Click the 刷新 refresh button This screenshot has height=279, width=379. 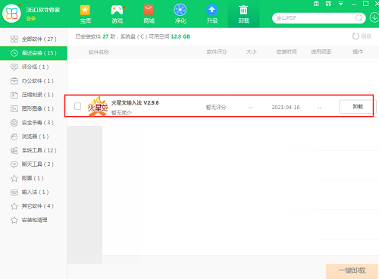[362, 36]
